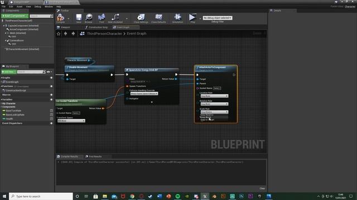This screenshot has width=357, height=200.
Task: Toggle visibility icon for Health variable
Action: coord(51,118)
